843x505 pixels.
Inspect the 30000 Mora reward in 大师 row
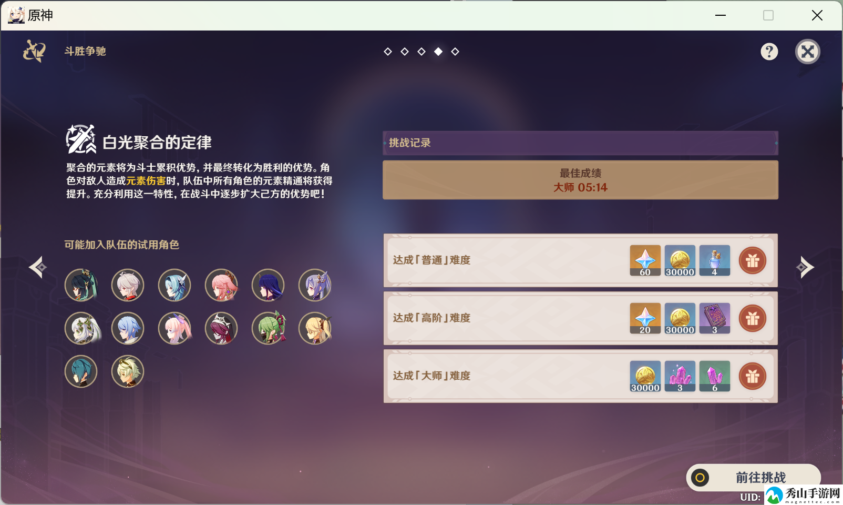645,376
